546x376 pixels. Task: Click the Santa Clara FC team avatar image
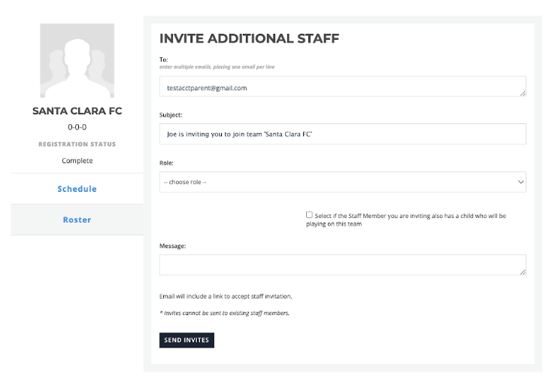click(x=77, y=61)
